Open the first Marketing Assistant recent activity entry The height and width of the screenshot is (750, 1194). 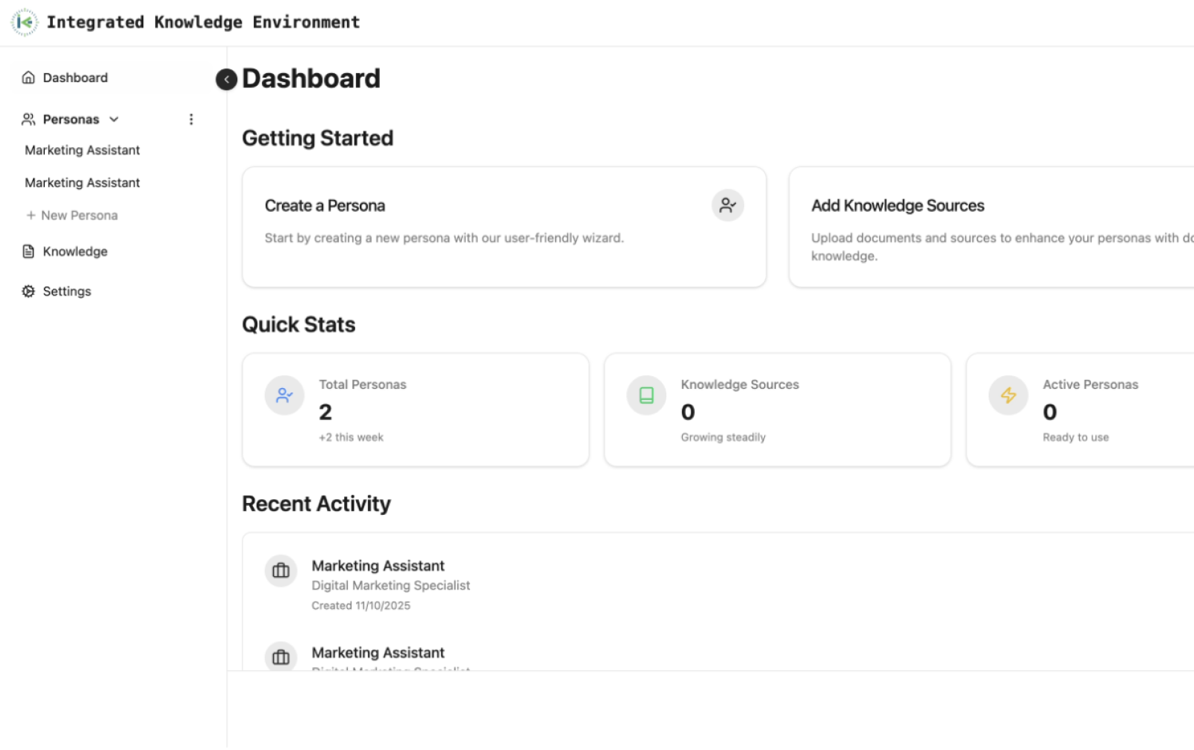378,566
